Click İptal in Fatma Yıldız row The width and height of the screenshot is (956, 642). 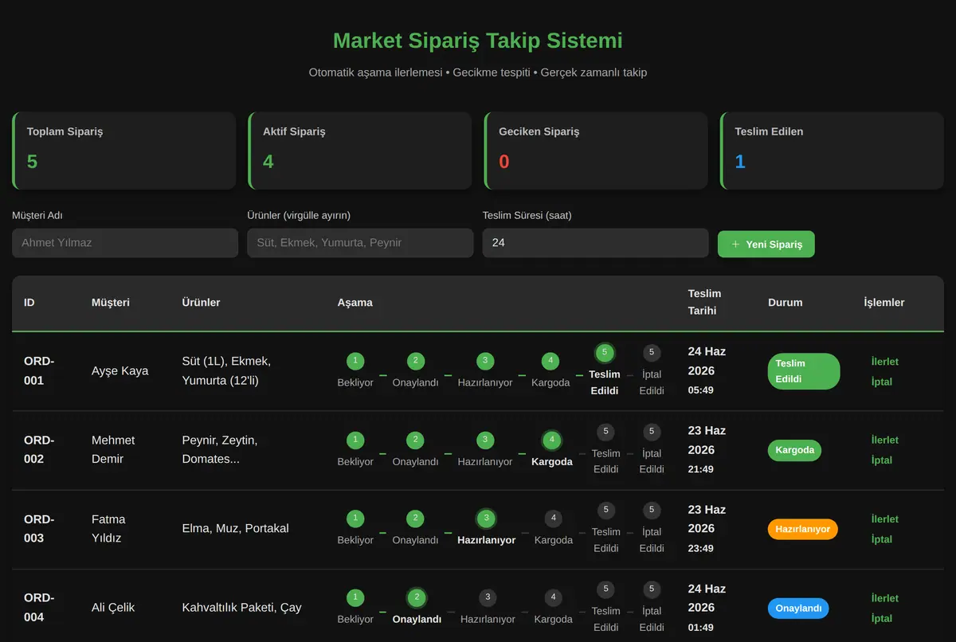[881, 538]
